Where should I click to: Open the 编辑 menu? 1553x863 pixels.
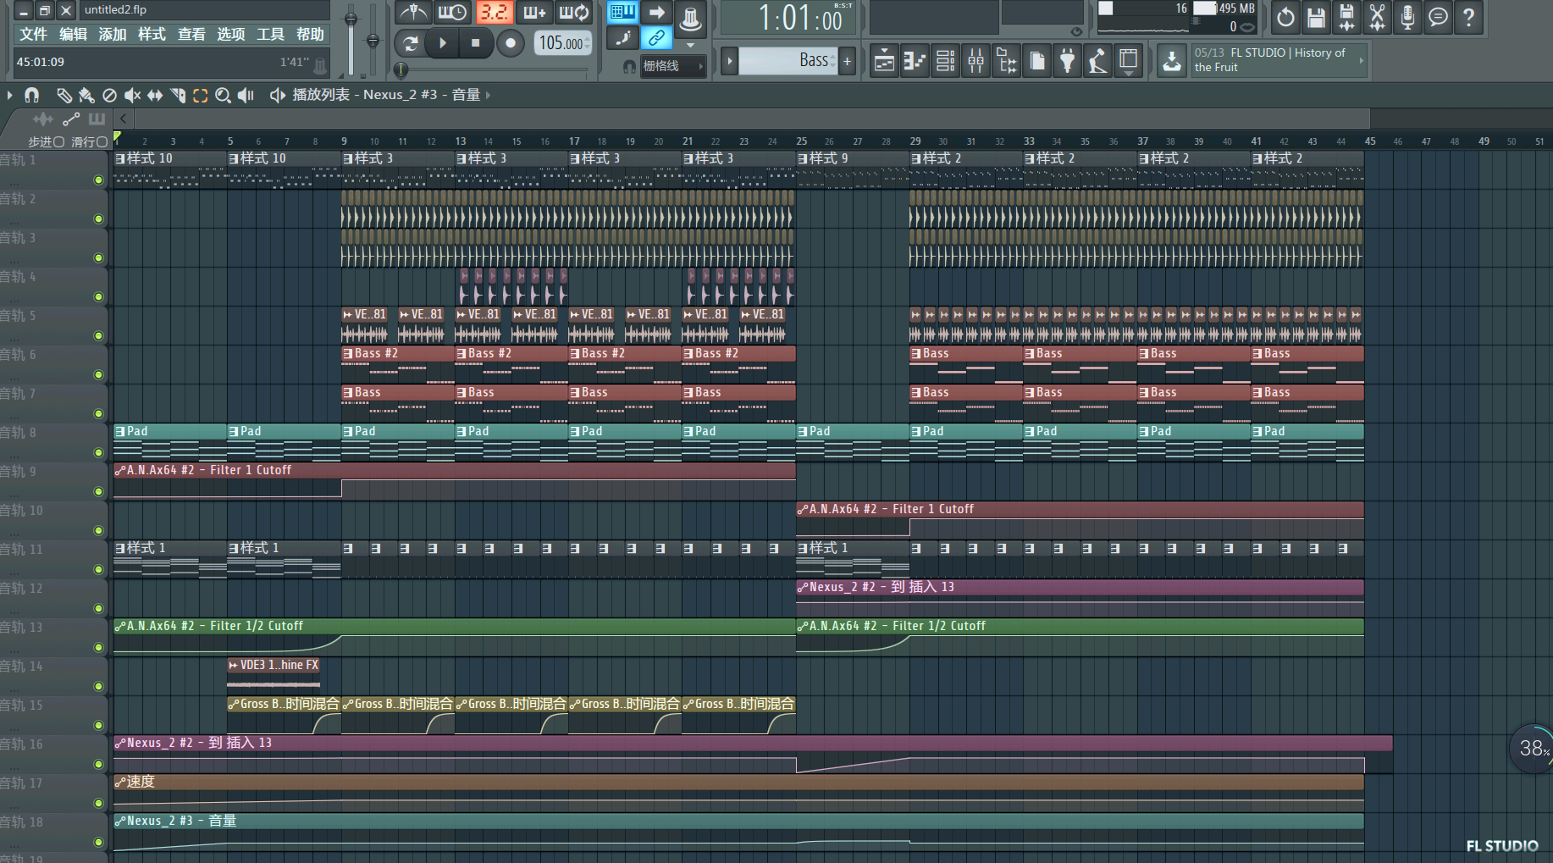[73, 34]
